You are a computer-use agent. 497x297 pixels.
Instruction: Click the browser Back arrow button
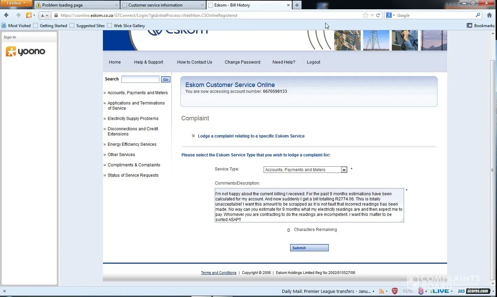coord(6,15)
